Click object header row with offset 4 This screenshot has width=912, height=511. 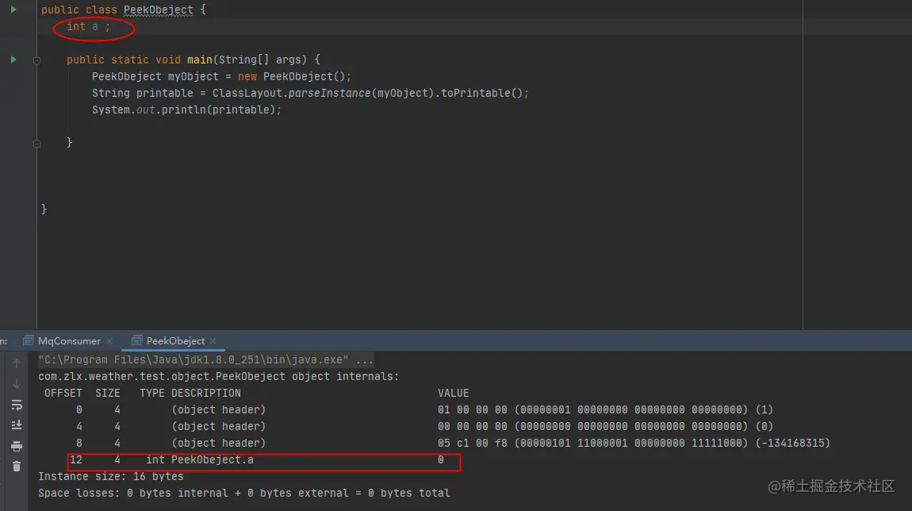click(x=424, y=427)
